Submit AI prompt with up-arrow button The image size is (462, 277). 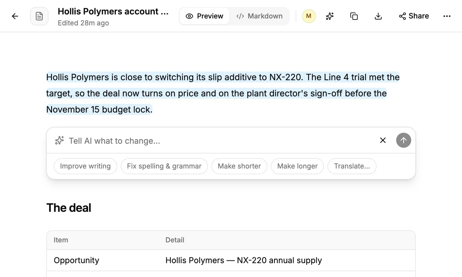[404, 140]
